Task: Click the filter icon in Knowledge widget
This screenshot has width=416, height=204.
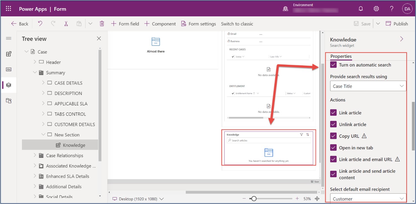Action: [301, 135]
